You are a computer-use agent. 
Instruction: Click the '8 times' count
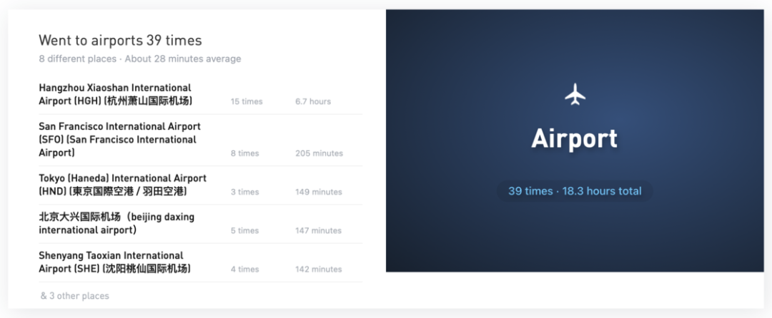[244, 153]
